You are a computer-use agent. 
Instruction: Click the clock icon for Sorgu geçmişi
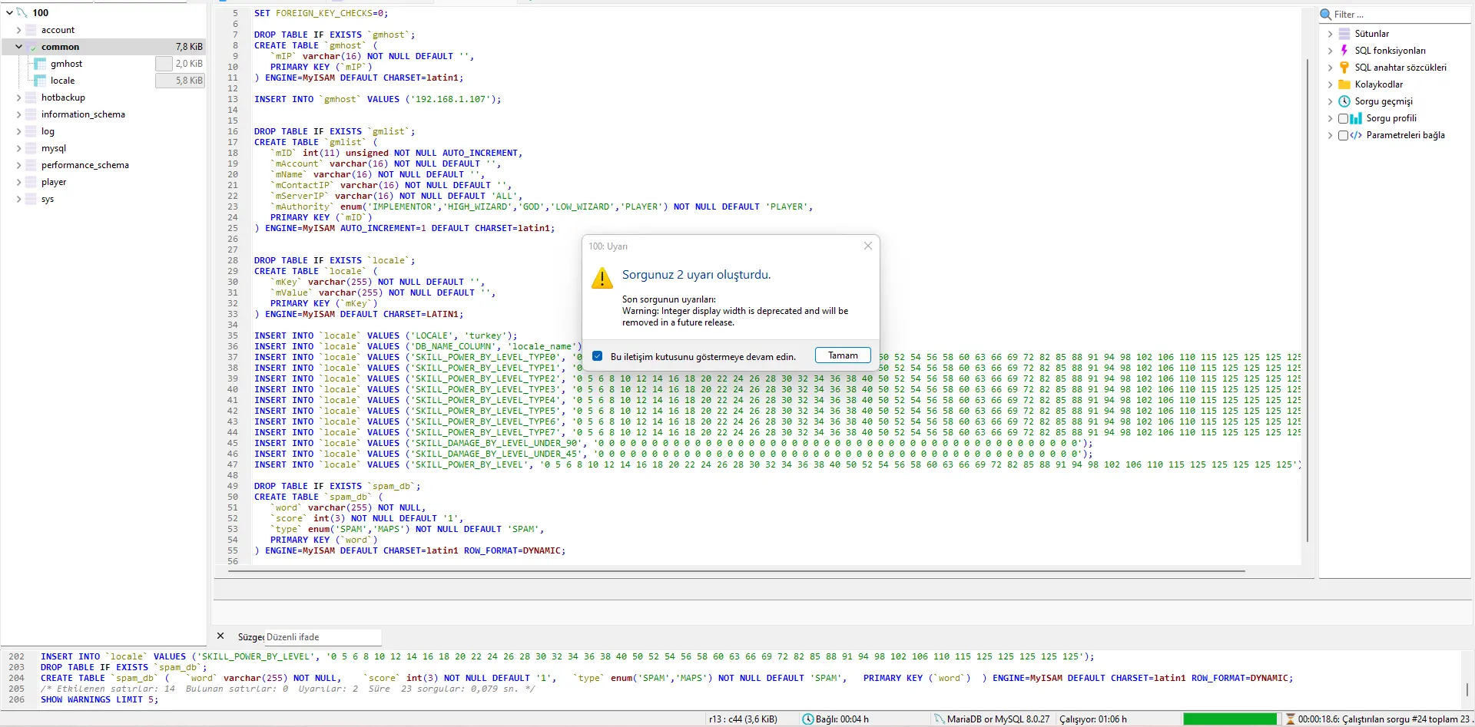1344,101
